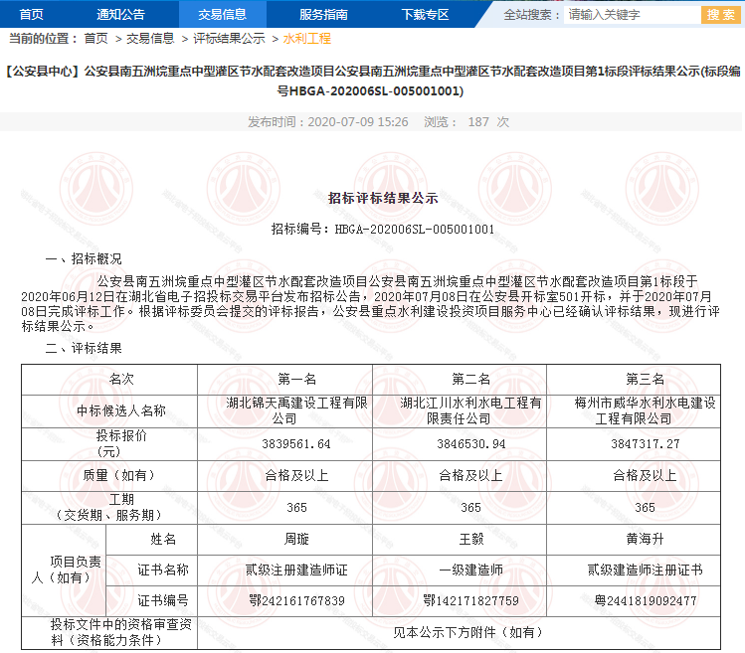
Task: Click the announcement title starting with 【公安县中心】
Action: pyautogui.click(x=372, y=82)
